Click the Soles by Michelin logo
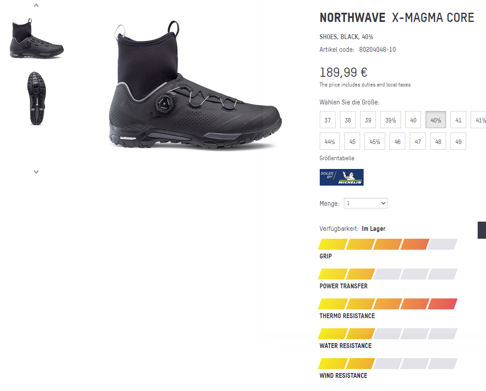 click(341, 177)
